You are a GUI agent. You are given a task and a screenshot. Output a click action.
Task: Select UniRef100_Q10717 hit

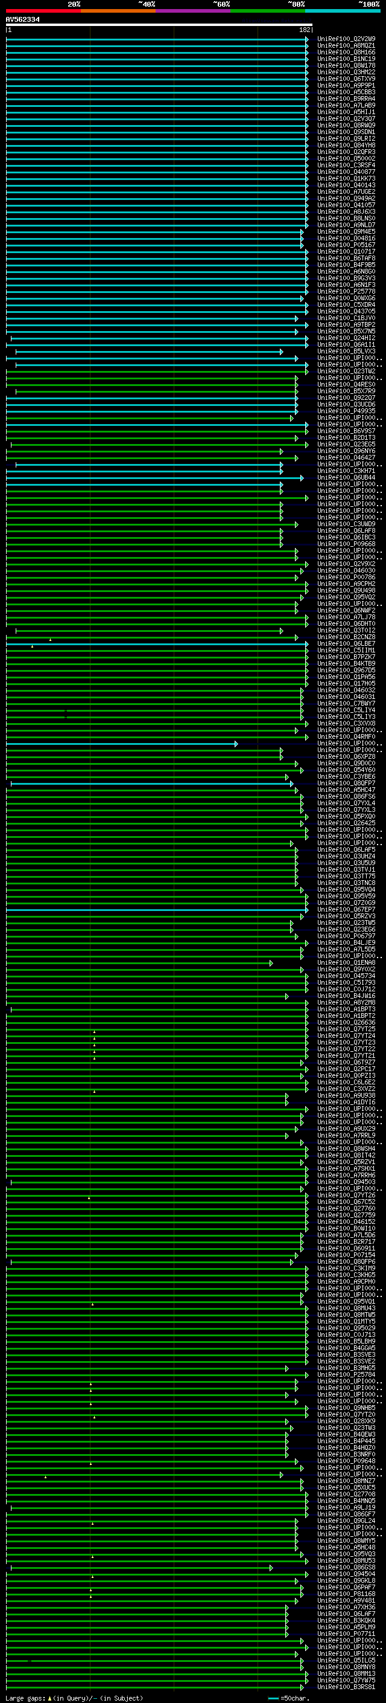[346, 251]
